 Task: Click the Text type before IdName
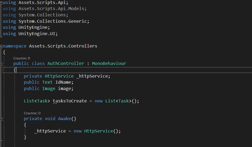47,82
